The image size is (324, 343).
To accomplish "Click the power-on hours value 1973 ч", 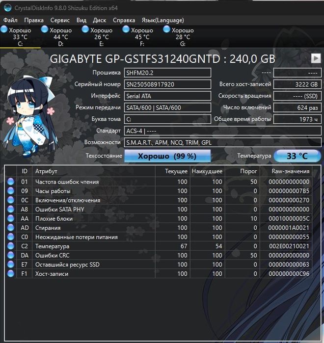I will (297, 119).
